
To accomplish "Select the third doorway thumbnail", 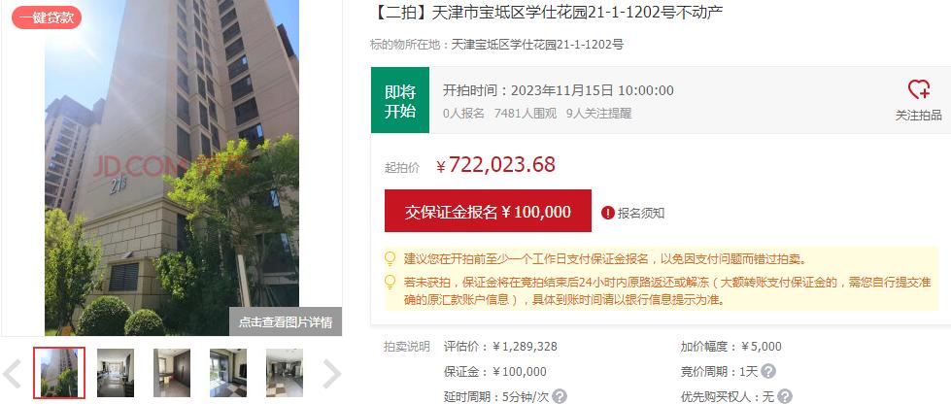I will [x=172, y=373].
